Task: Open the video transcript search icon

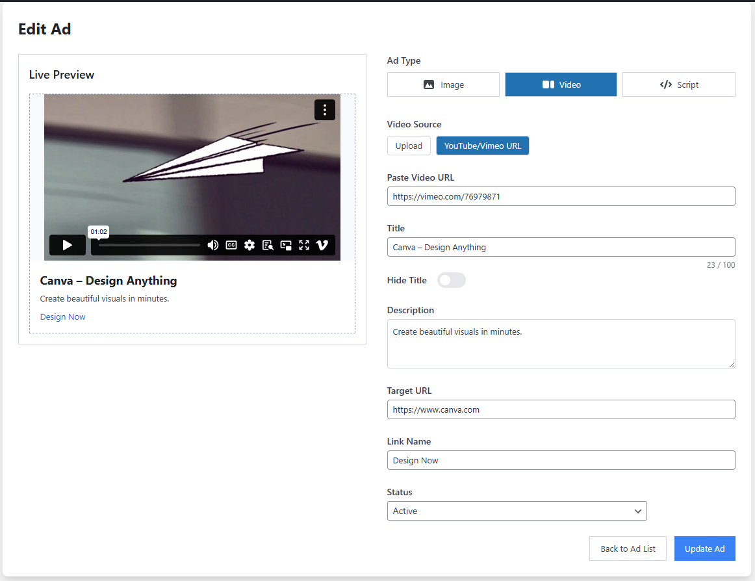Action: (x=268, y=245)
